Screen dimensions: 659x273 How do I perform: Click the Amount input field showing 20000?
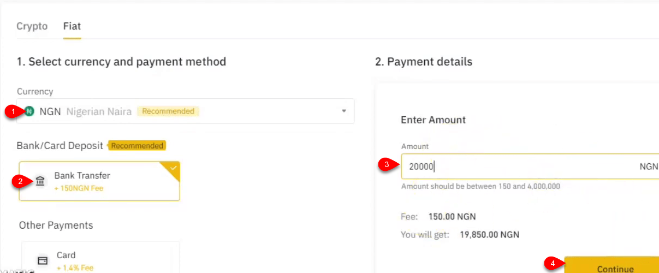click(x=530, y=167)
